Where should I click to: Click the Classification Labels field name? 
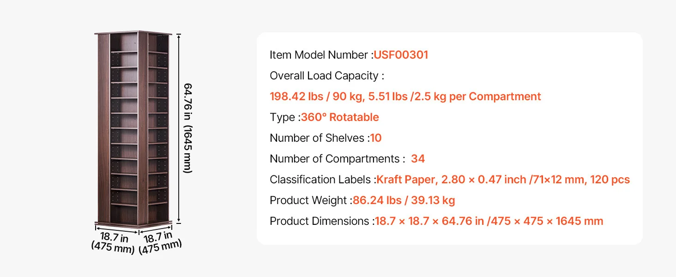click(323, 180)
